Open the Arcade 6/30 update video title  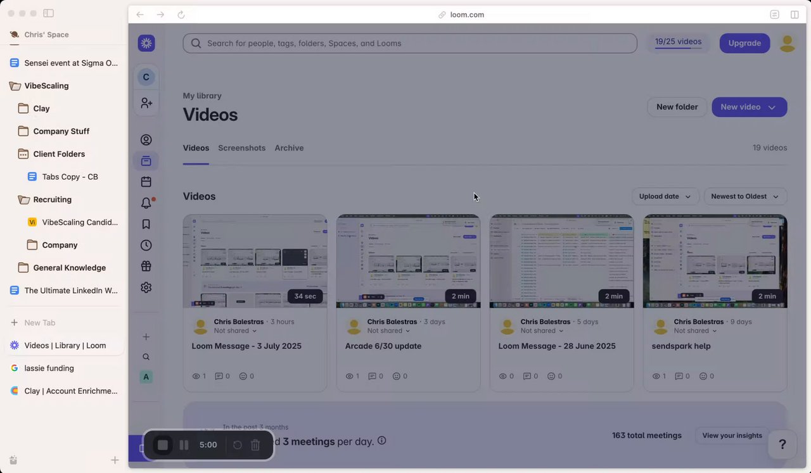click(383, 346)
